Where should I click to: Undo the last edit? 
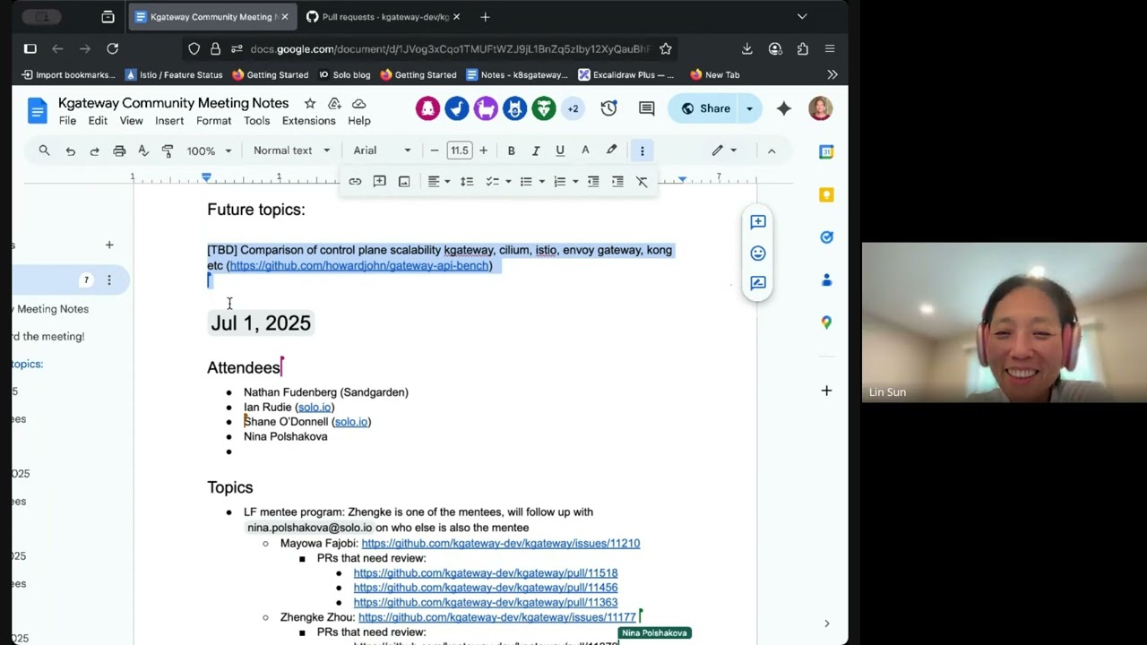(70, 150)
